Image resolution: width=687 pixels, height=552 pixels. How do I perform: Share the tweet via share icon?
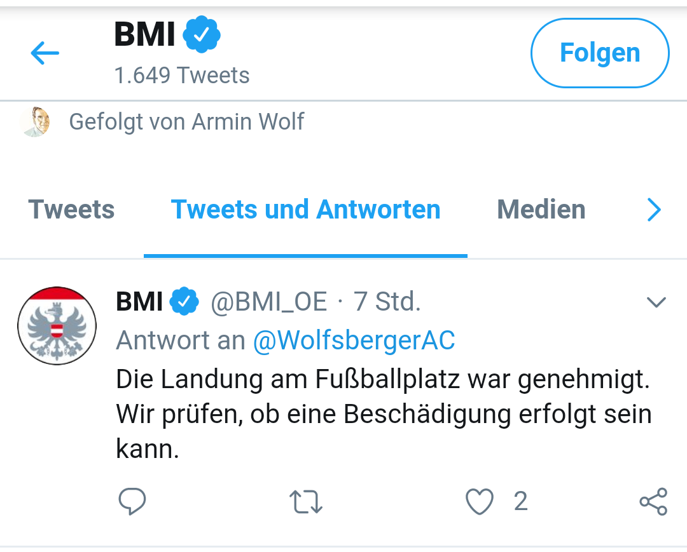653,501
